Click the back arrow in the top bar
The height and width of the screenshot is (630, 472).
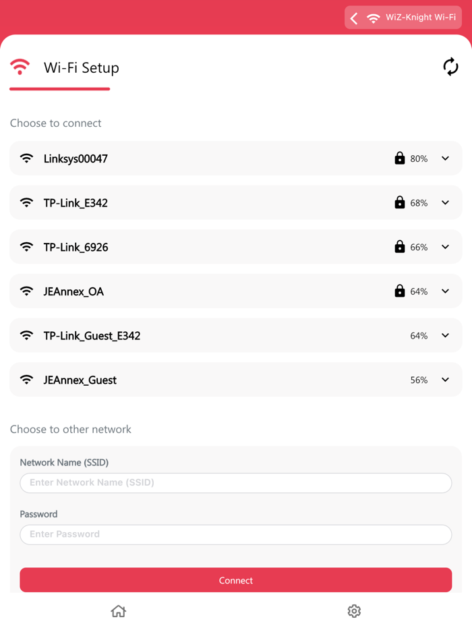tap(354, 18)
